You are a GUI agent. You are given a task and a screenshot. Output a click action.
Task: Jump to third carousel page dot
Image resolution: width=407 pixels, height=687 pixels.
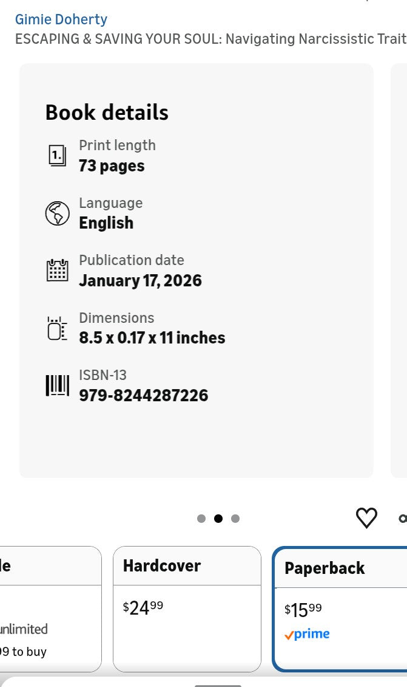point(235,519)
